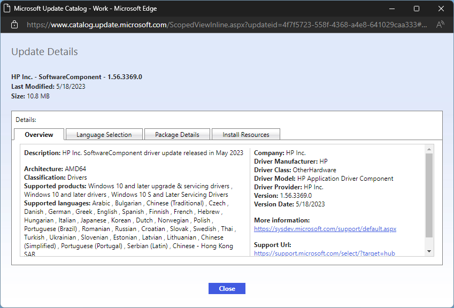Viewport: 454px width, 308px height.
Task: Click the Read Aloud icon in address bar
Action: coord(440,25)
